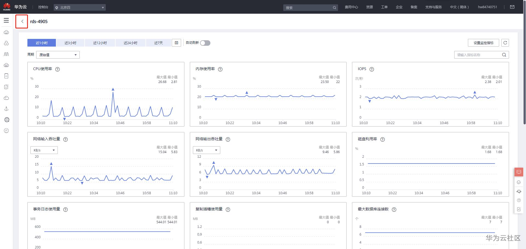Click the help icon beside 内存使用率
Image resolution: width=526 pixels, height=249 pixels.
click(220, 69)
